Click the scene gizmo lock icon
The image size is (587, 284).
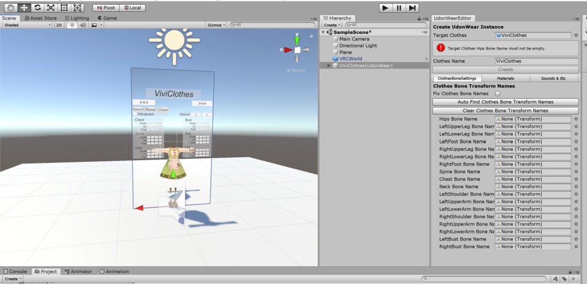coord(311,36)
